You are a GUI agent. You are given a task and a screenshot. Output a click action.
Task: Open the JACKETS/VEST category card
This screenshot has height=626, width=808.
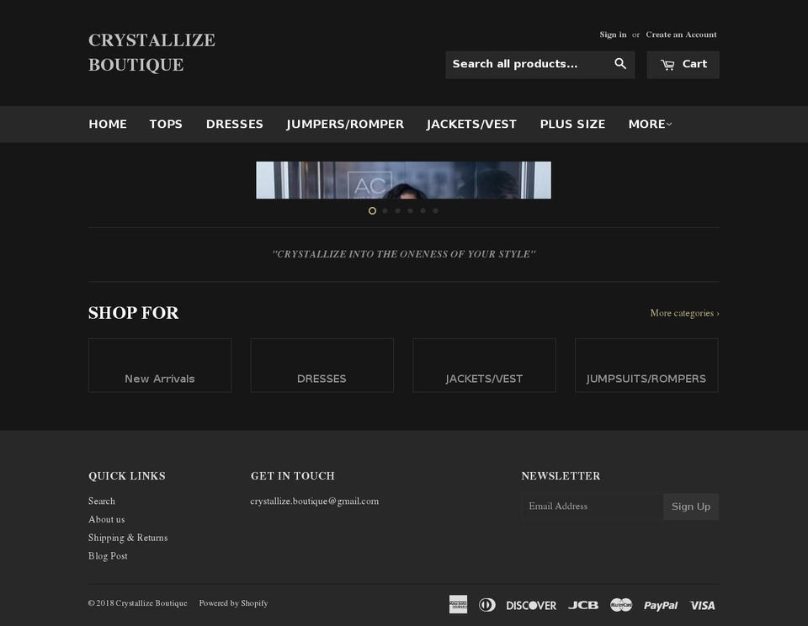485,365
